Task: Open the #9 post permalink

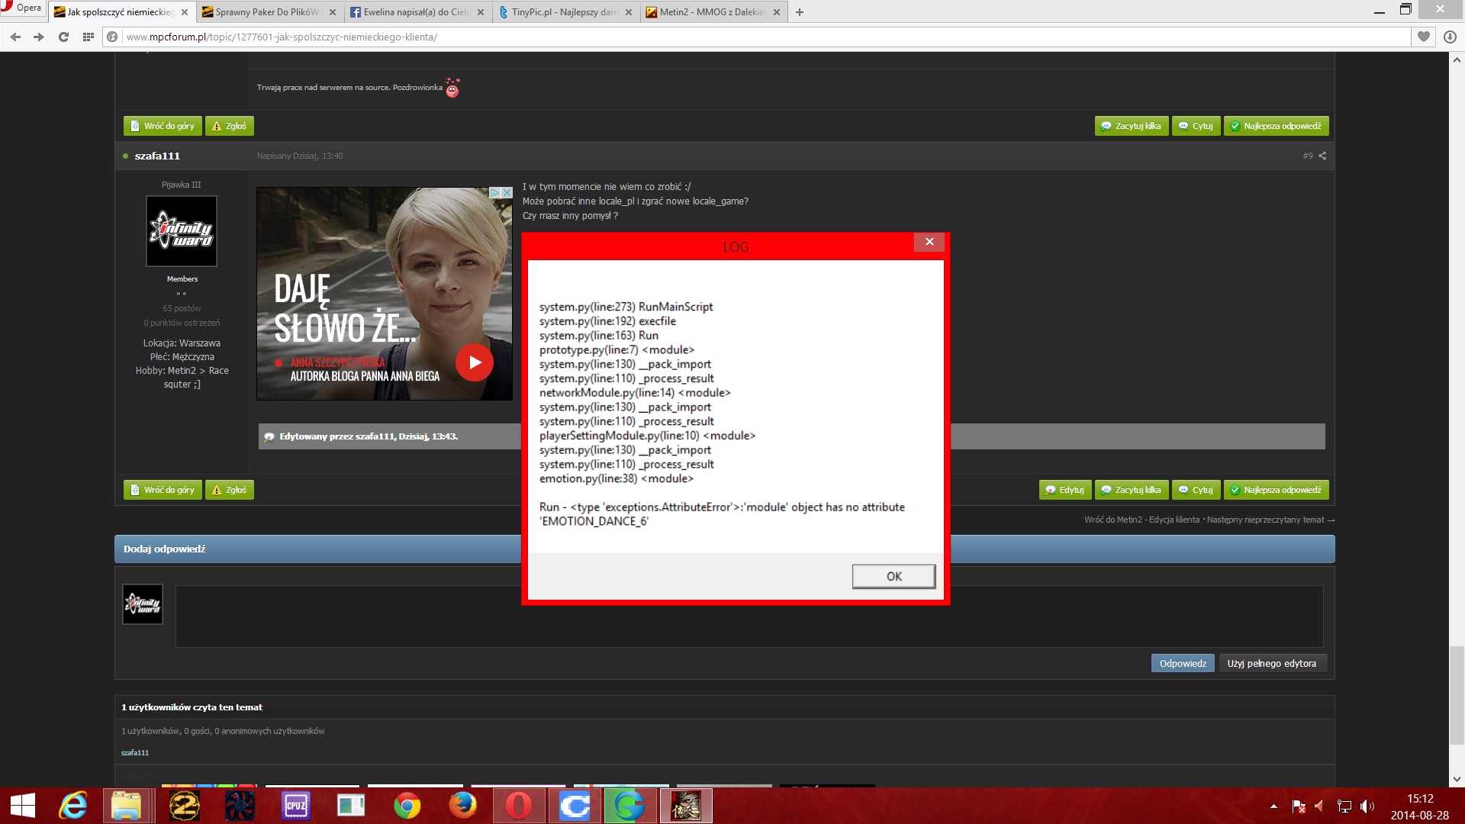Action: tap(1308, 156)
